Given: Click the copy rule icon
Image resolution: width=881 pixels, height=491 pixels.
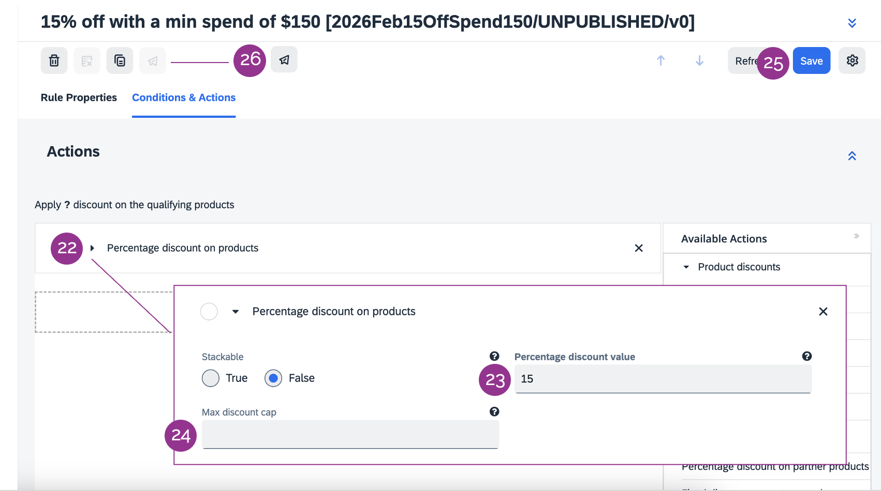Looking at the screenshot, I should click(120, 60).
